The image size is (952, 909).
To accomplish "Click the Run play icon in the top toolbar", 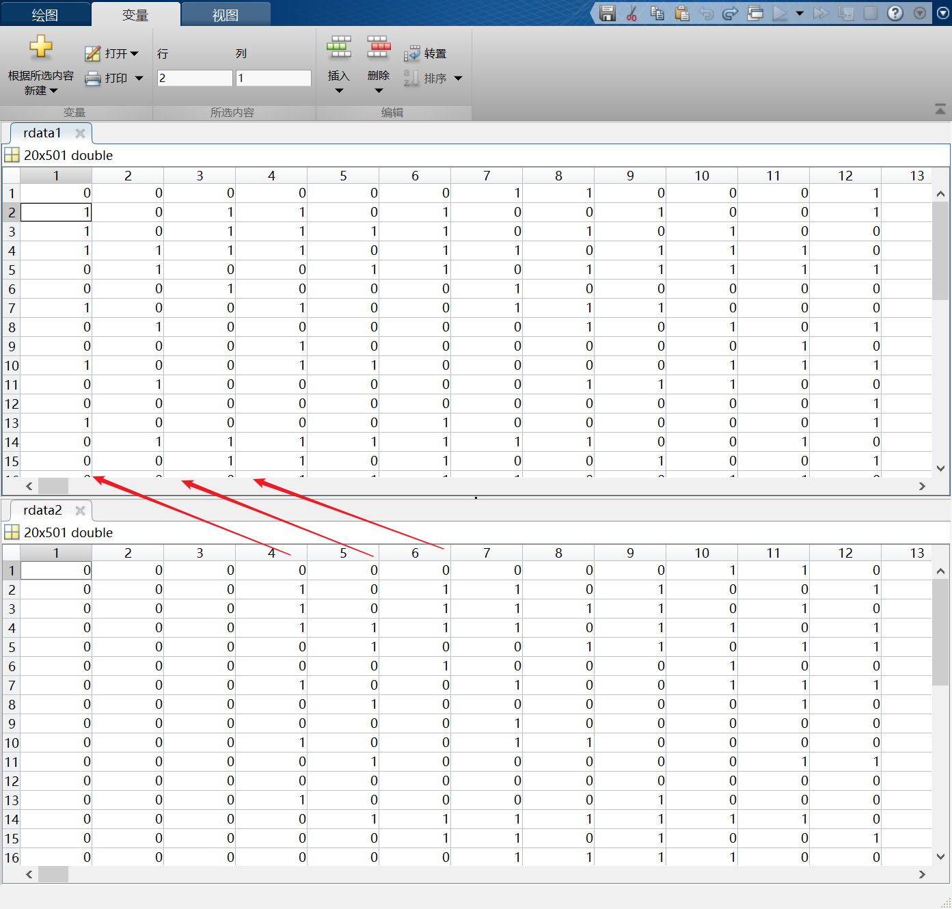I will pos(779,13).
